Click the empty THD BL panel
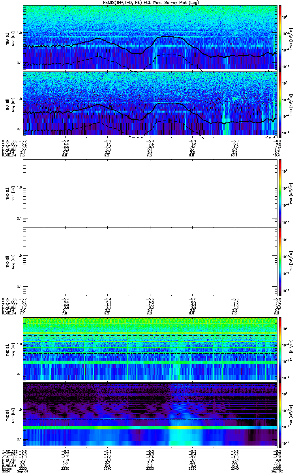Screen dimensions: 296x474 point(150,193)
